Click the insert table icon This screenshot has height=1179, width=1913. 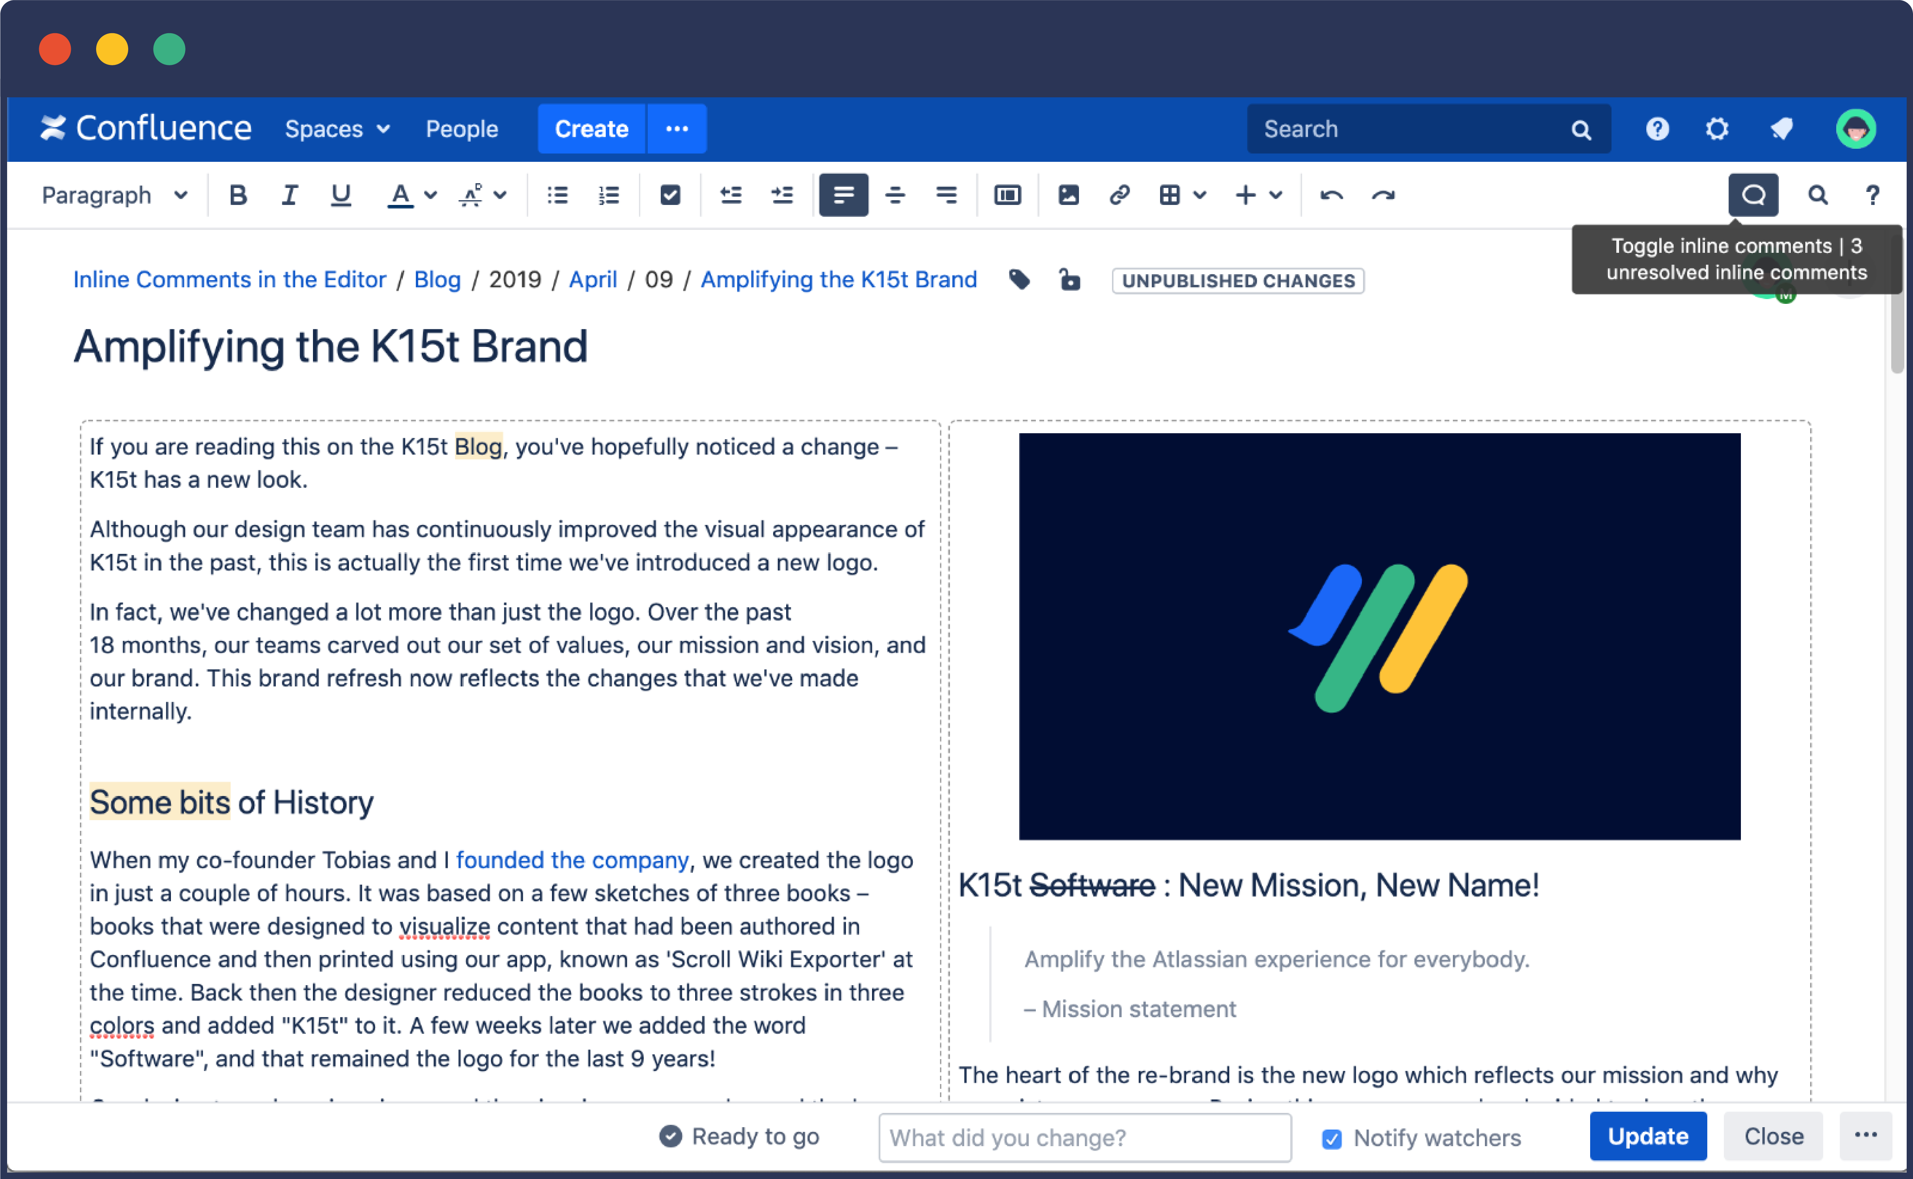pos(1168,194)
